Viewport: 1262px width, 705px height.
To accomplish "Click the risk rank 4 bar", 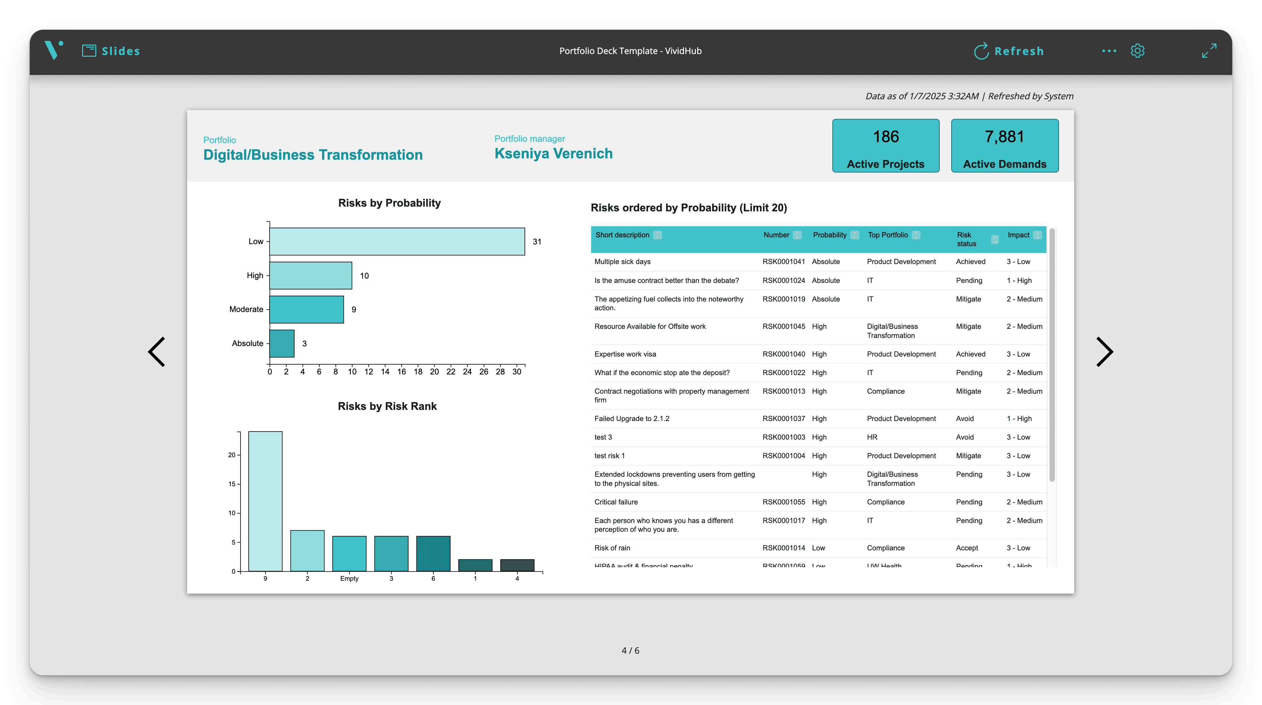I will pos(518,566).
